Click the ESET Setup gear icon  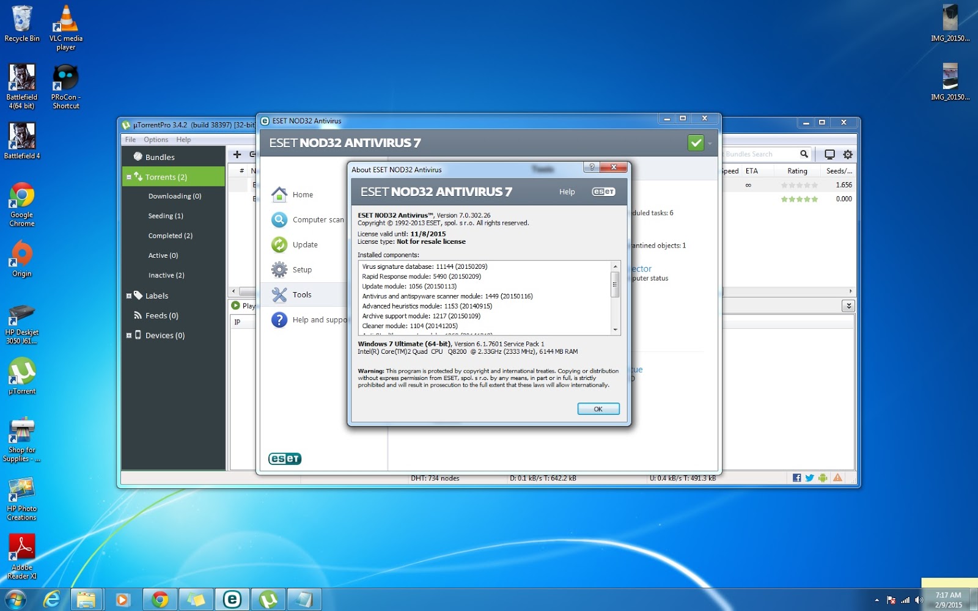pyautogui.click(x=279, y=269)
